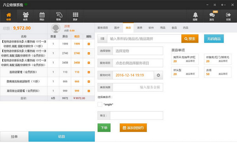Select the 掏耳朵.剪指甲.挤肛 service card

tap(185, 59)
